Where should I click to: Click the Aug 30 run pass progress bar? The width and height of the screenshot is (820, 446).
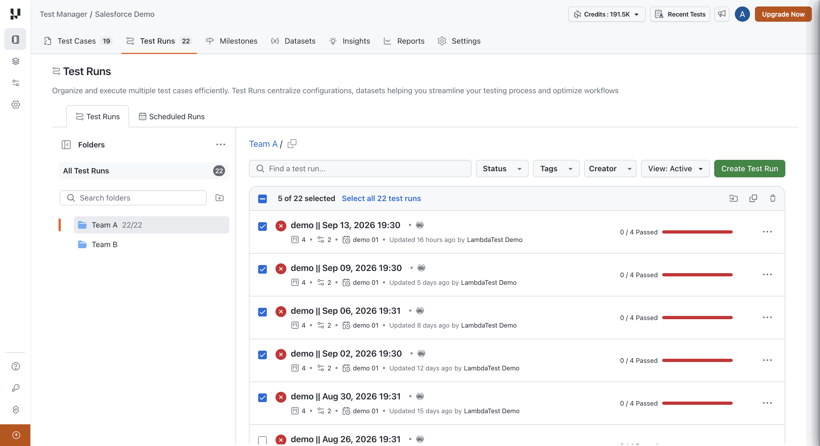click(x=697, y=403)
